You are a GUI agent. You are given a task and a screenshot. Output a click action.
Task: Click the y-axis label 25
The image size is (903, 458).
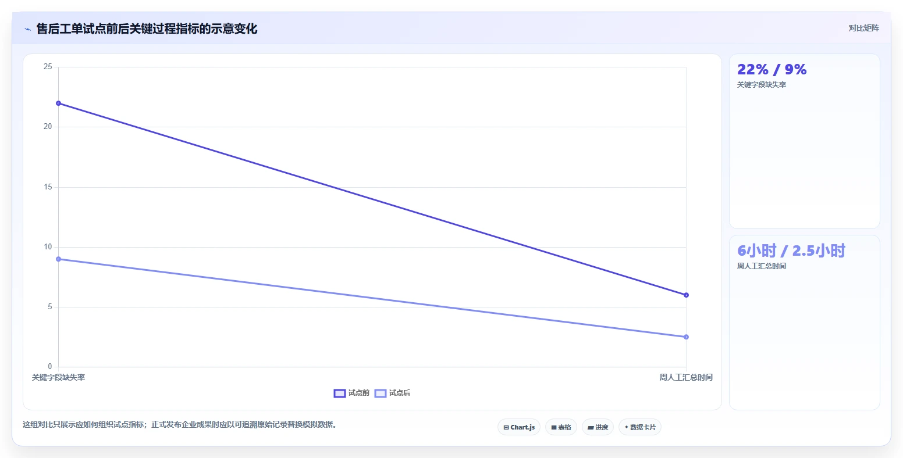[48, 67]
